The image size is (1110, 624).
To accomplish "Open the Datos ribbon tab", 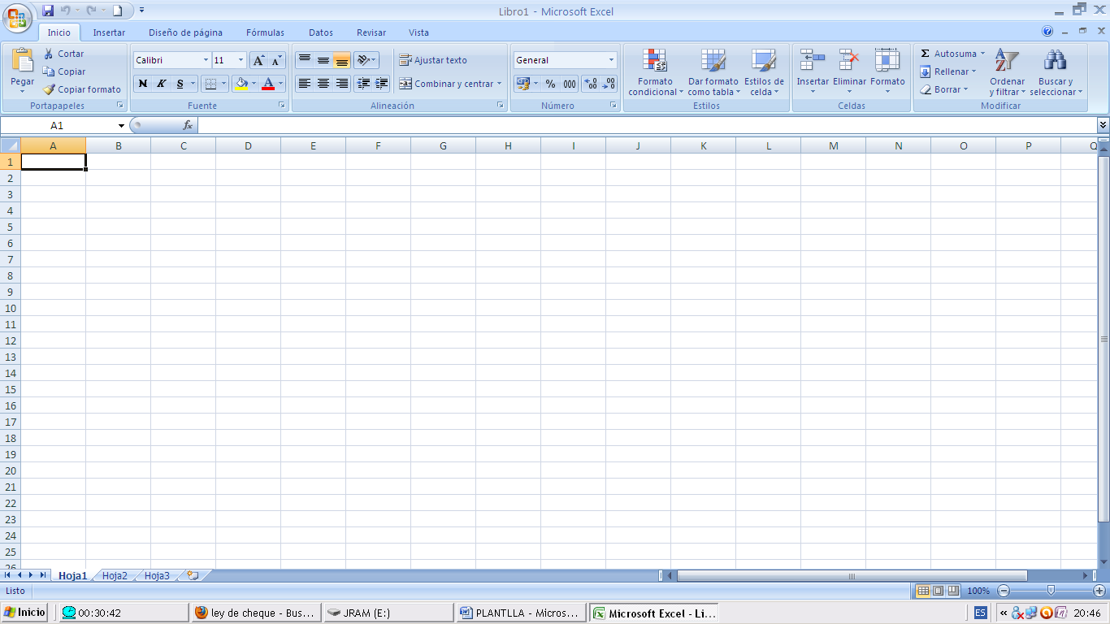I will pyautogui.click(x=321, y=32).
